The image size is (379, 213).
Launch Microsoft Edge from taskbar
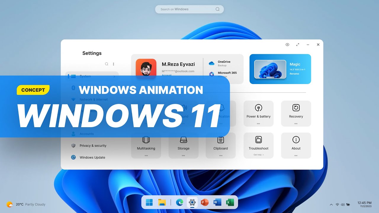180,202
